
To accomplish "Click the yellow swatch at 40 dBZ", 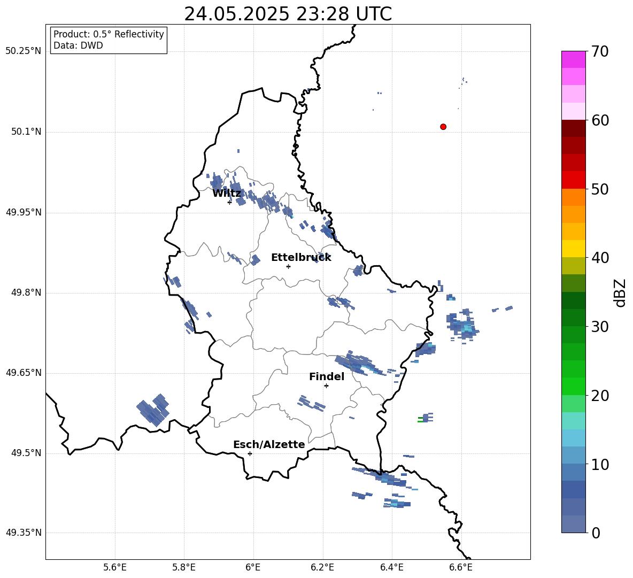I will [x=573, y=249].
